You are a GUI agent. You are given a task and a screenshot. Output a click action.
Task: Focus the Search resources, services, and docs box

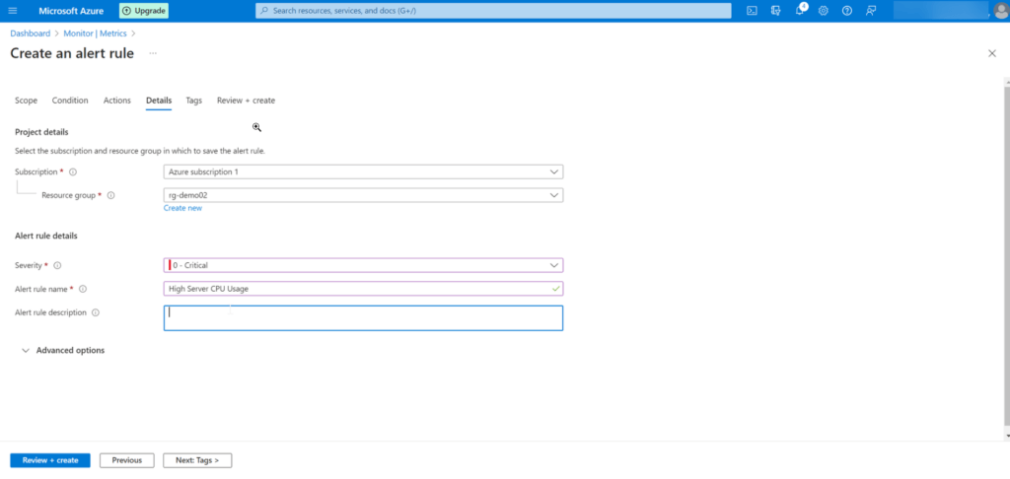tap(493, 10)
